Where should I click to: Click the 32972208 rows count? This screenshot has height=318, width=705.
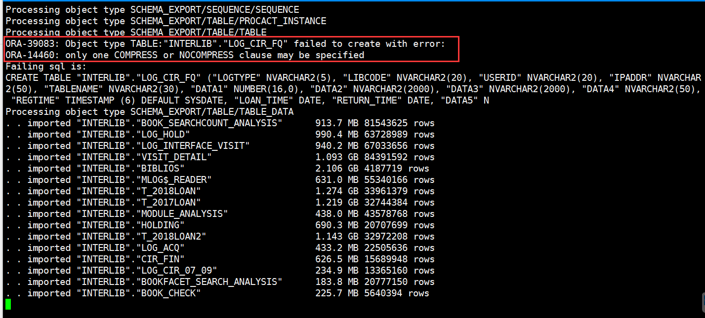coord(399,237)
